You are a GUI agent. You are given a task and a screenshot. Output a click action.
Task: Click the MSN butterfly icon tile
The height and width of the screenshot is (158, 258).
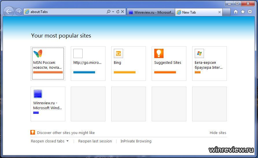point(38,53)
